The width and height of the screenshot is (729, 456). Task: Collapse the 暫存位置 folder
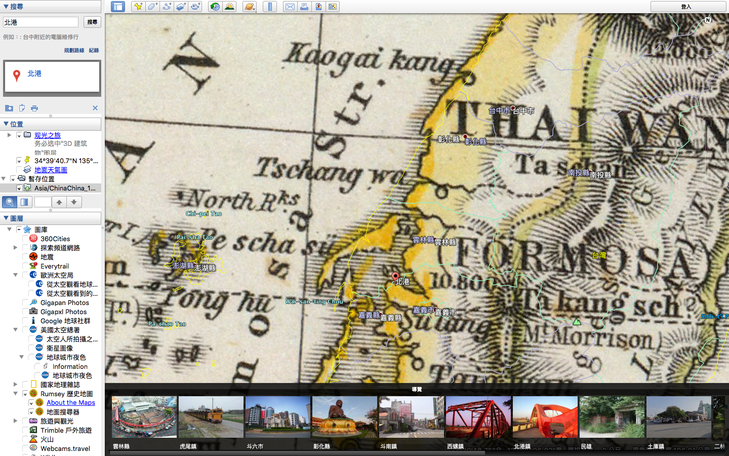(4, 179)
